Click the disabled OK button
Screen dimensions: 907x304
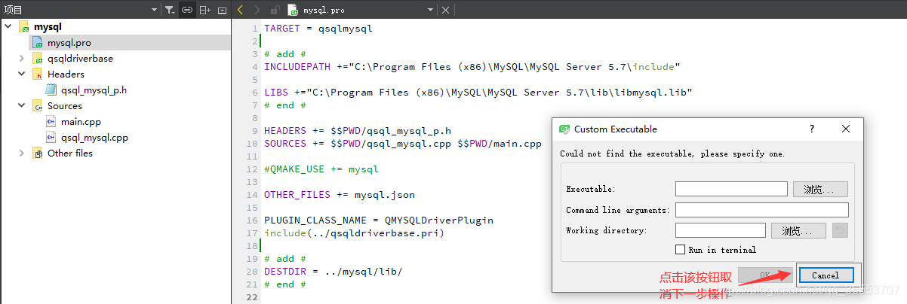click(x=764, y=275)
